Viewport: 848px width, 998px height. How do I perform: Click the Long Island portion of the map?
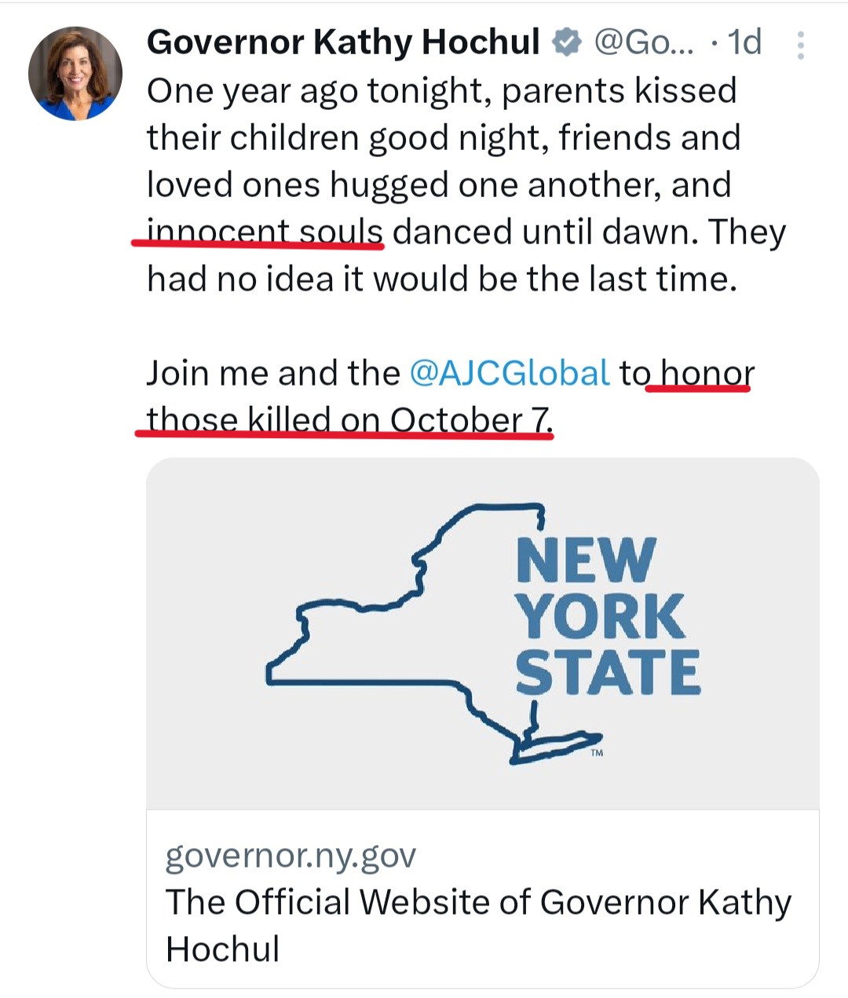coord(556,746)
